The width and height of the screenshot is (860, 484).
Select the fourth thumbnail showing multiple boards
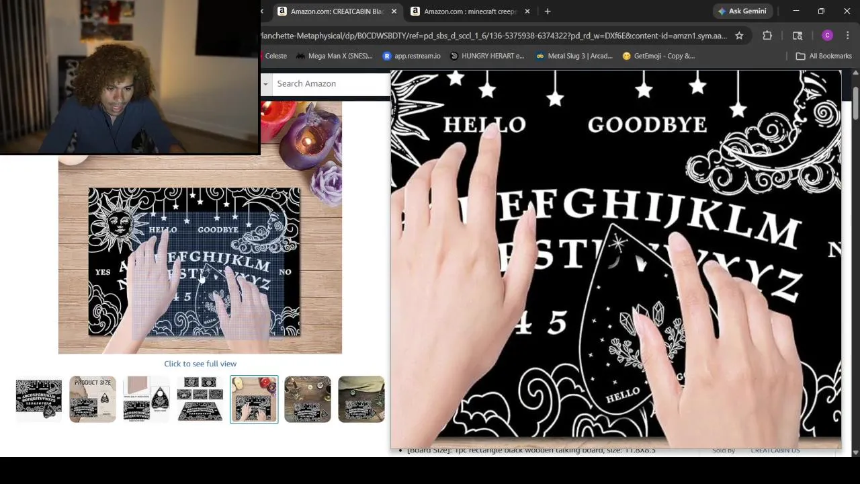[x=200, y=399]
